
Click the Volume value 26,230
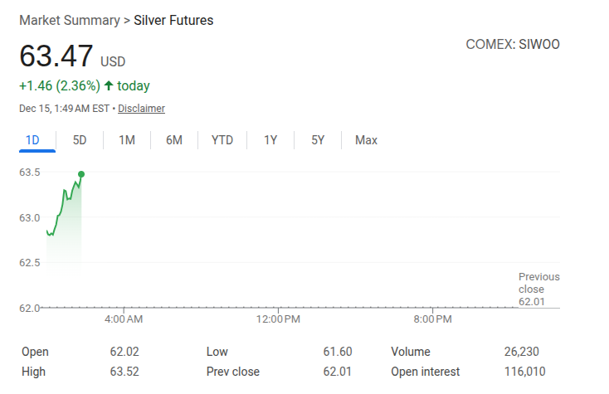524,352
